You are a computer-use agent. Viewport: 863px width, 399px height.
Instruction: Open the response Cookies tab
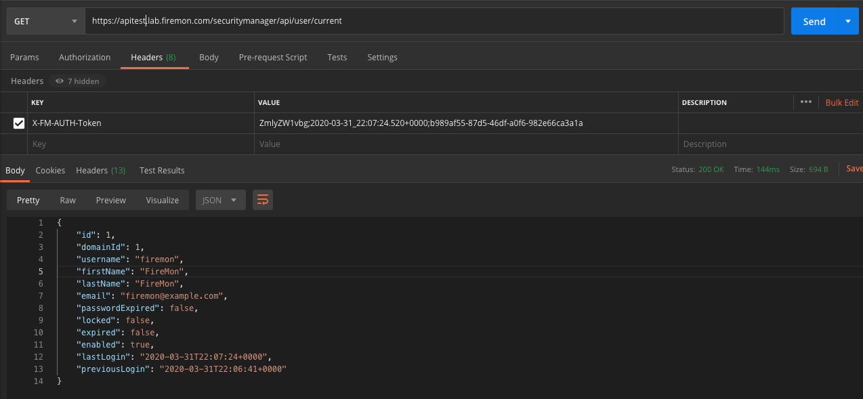(50, 171)
